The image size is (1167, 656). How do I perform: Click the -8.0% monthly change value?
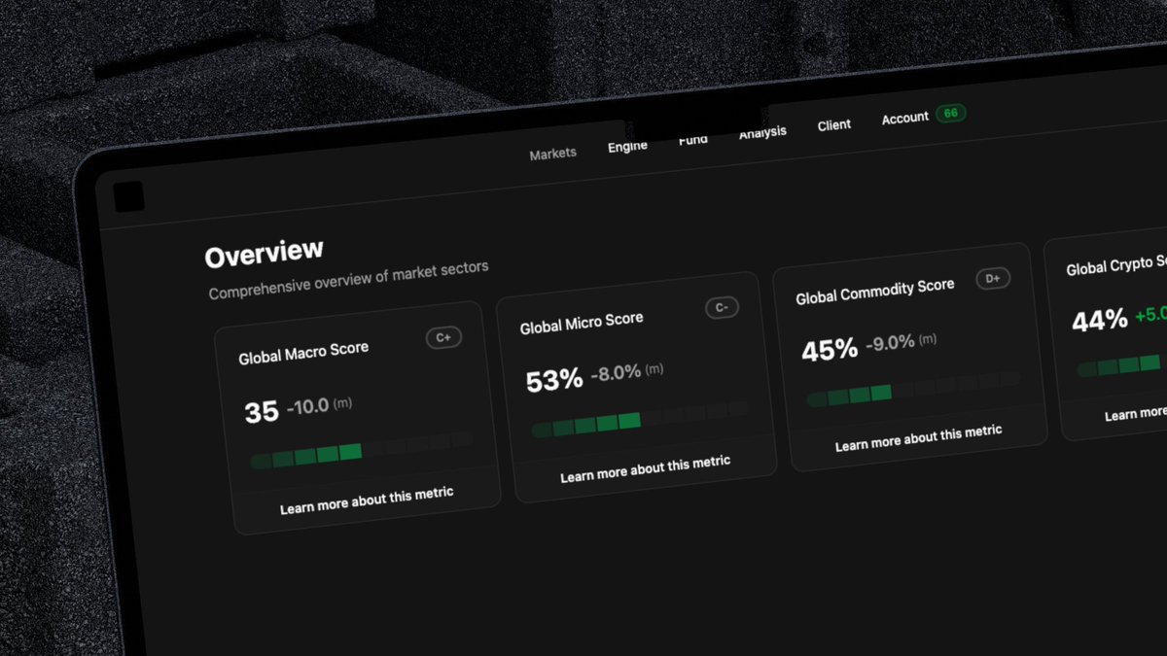[x=616, y=372]
